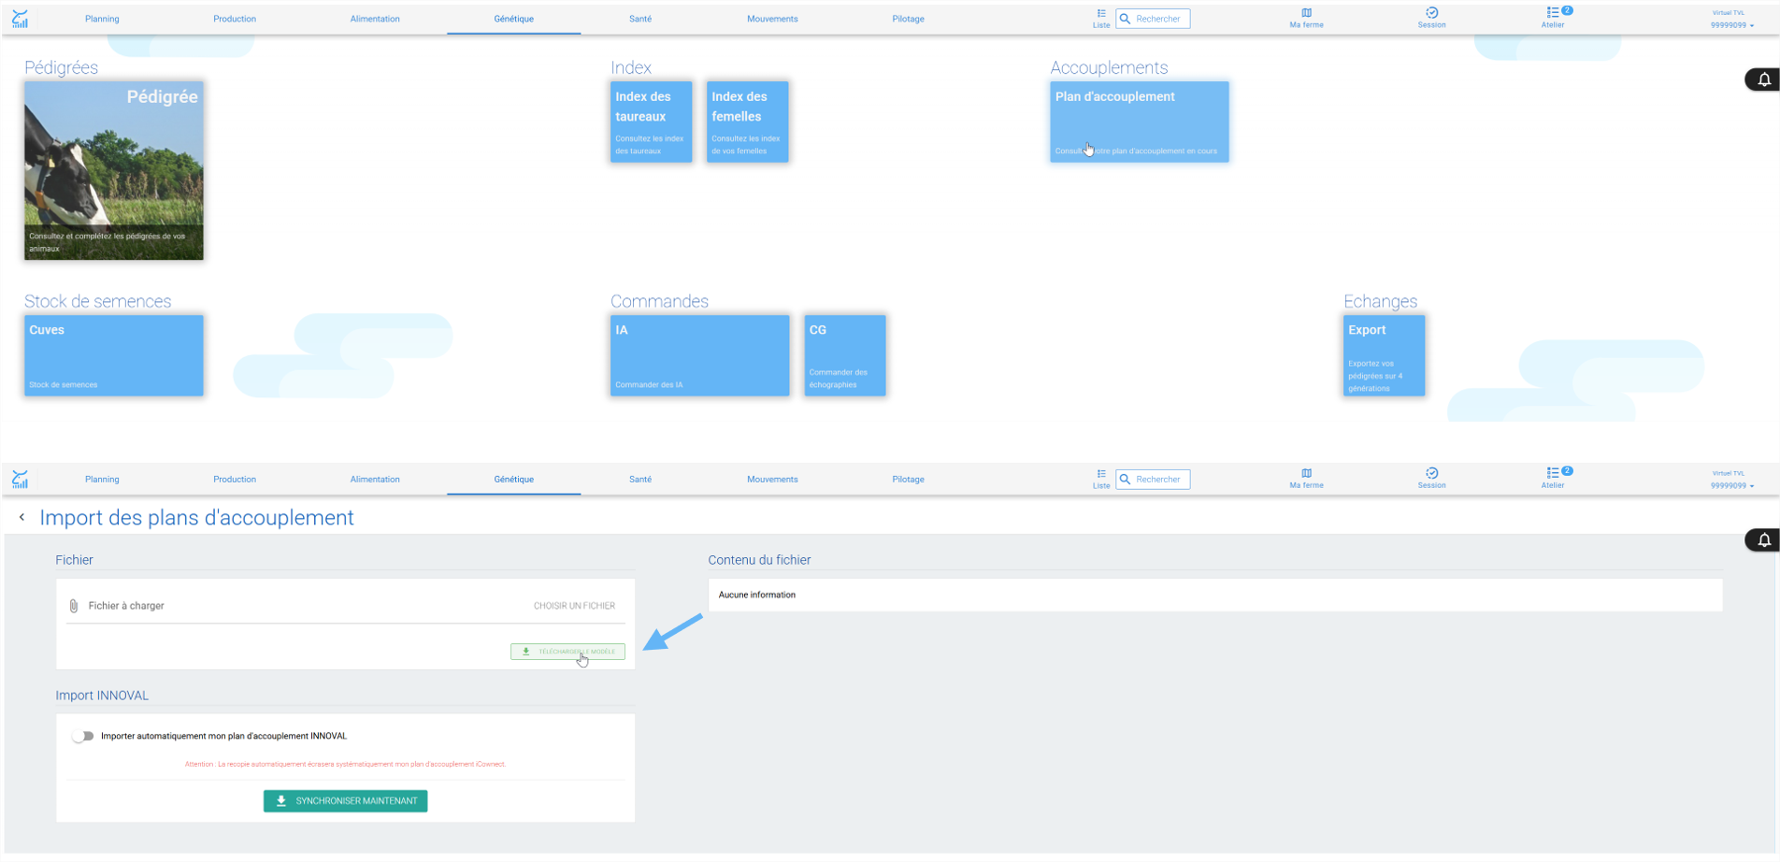
Task: Open Mouvements tab in the Import page header
Action: pyautogui.click(x=772, y=480)
